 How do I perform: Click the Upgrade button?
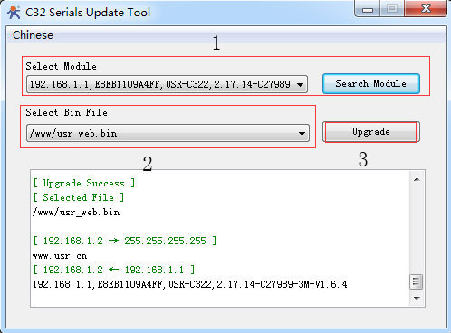371,132
